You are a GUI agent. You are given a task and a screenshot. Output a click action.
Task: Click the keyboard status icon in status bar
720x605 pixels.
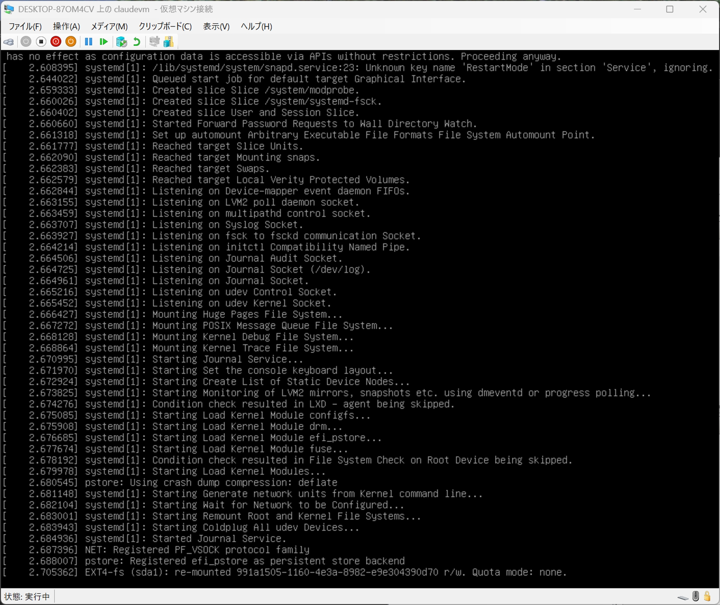tap(683, 597)
